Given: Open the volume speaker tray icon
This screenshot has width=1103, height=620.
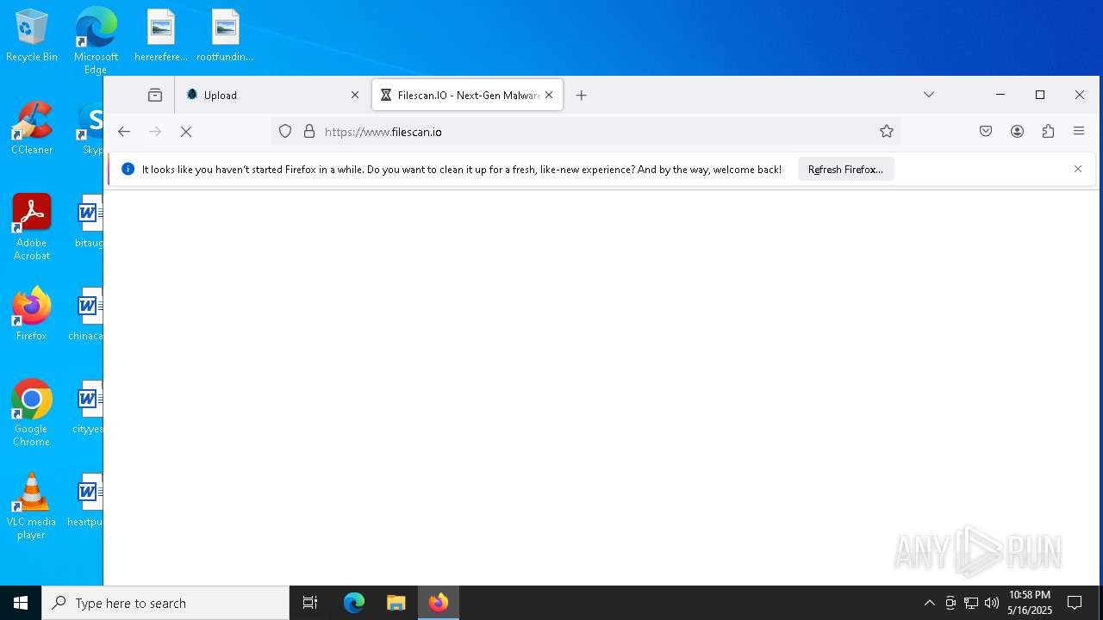Looking at the screenshot, I should [992, 603].
